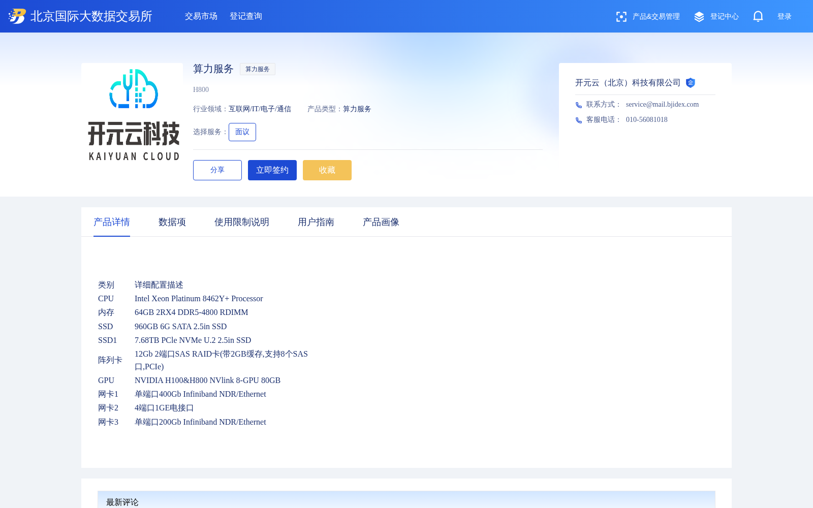Click the 产品&交易管理 scan icon
813x508 pixels.
point(621,17)
